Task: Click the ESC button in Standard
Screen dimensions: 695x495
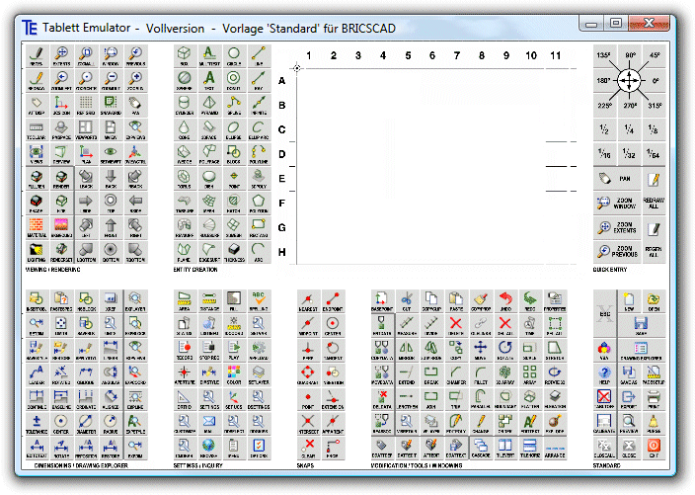Action: click(x=604, y=313)
